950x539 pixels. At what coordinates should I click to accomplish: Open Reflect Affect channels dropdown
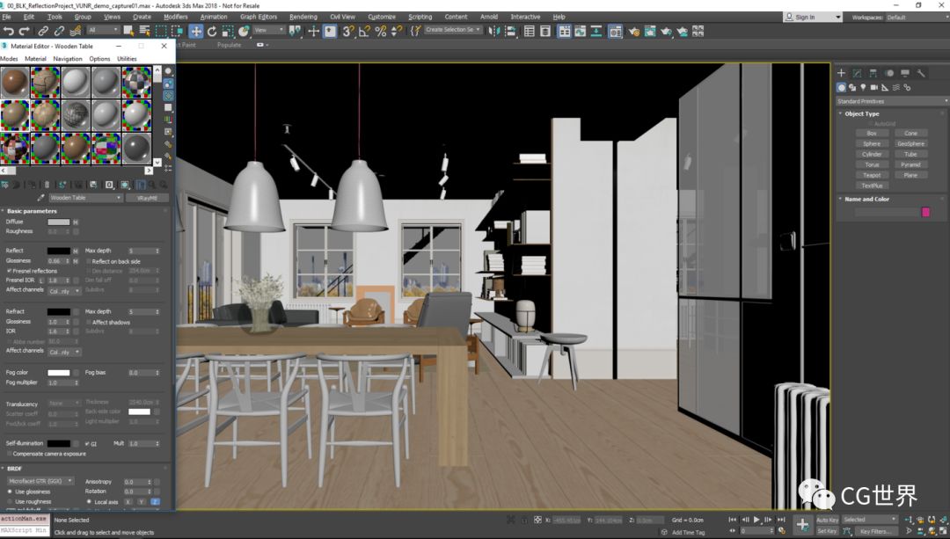coord(64,291)
